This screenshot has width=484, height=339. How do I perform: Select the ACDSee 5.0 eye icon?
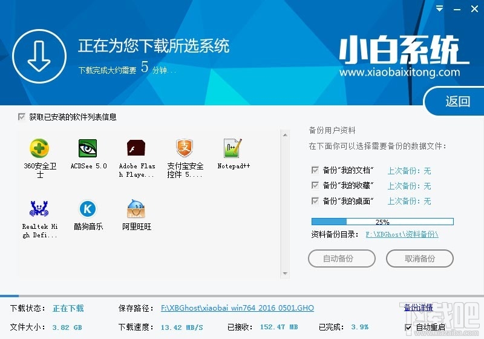click(x=88, y=148)
